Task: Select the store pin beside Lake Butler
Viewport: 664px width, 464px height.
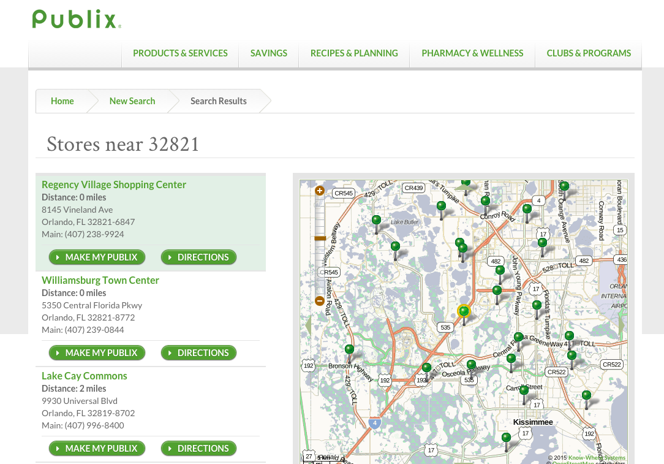Action: (377, 221)
